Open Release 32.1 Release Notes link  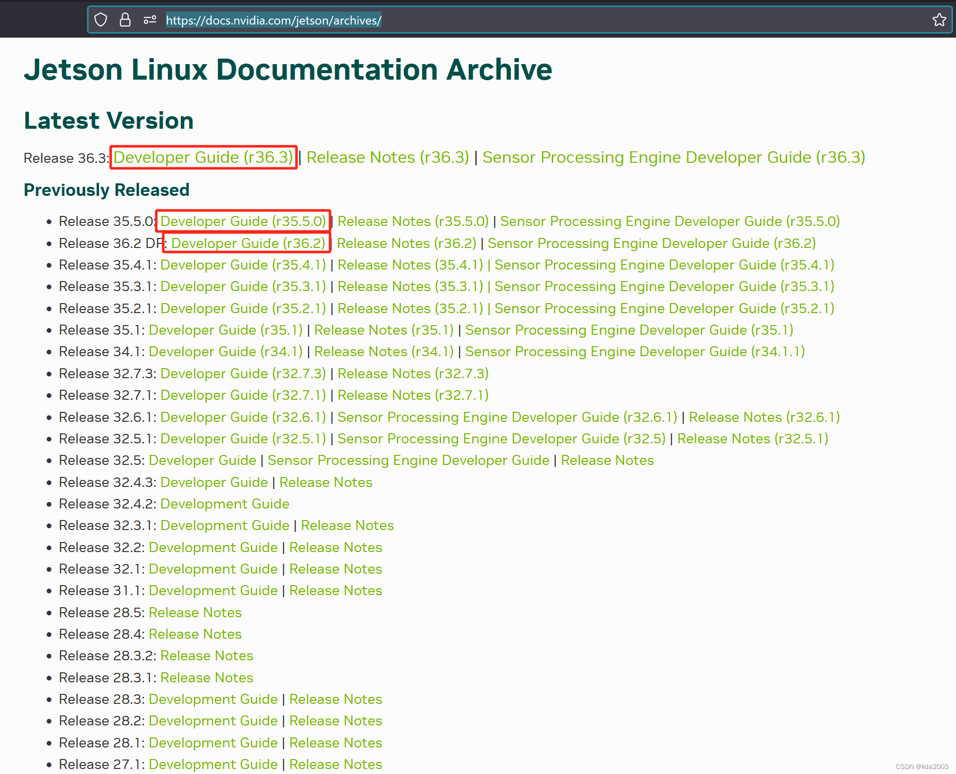point(336,569)
